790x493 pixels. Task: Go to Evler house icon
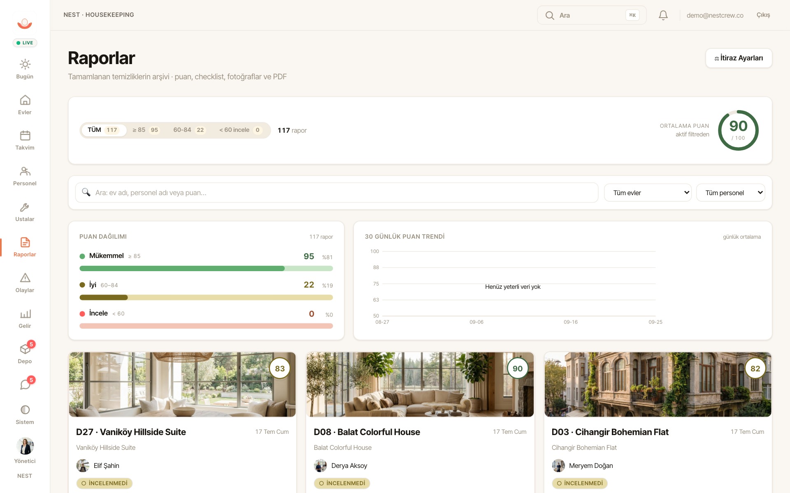point(25,100)
